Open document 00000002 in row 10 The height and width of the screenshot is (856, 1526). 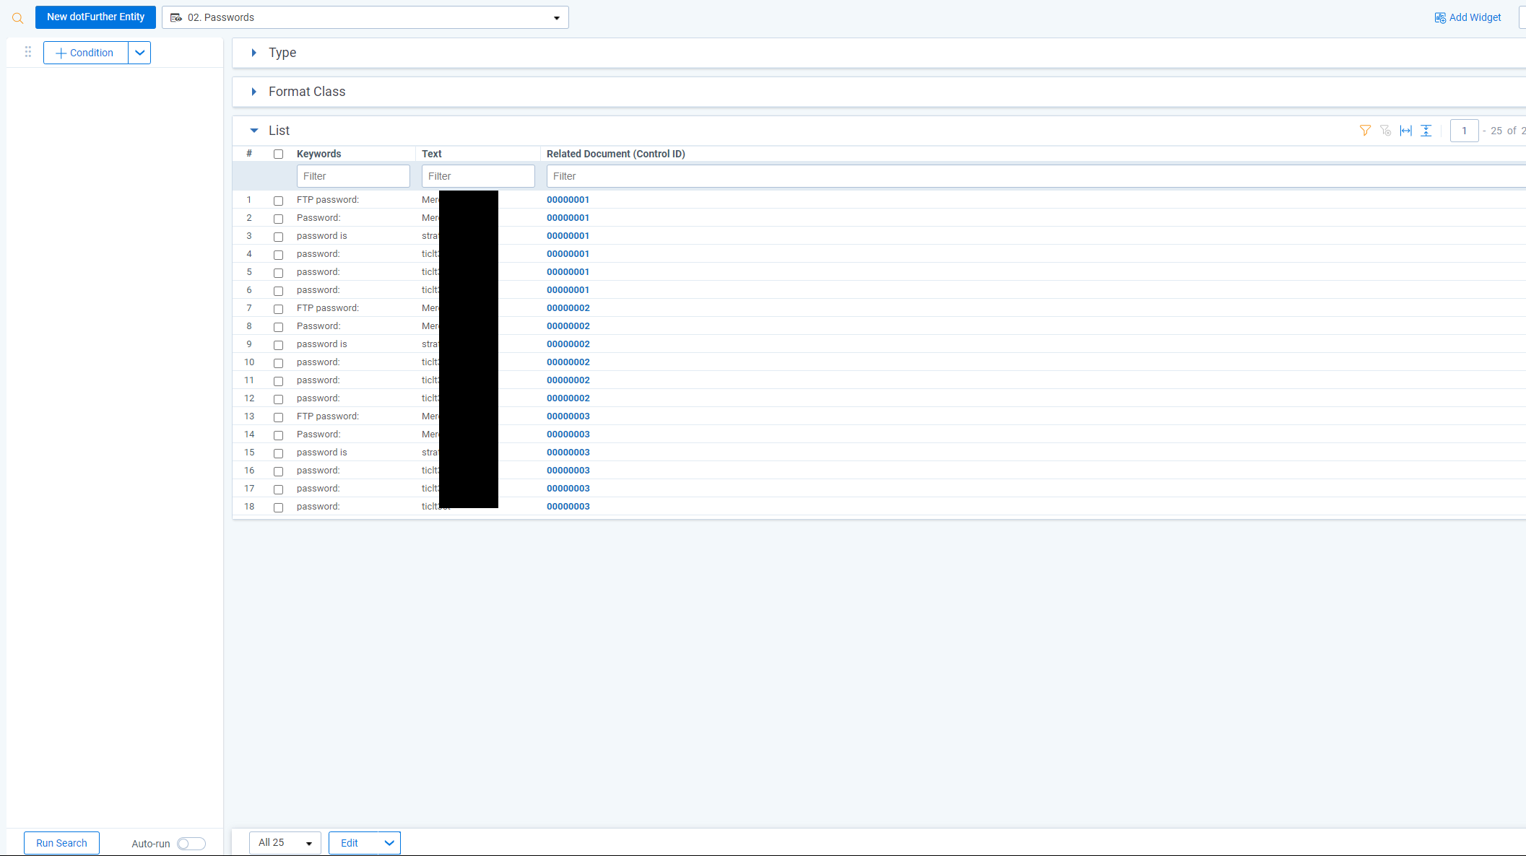568,362
